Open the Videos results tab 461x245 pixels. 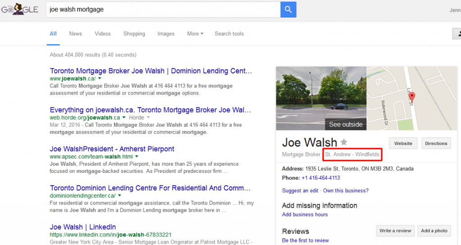click(x=103, y=34)
